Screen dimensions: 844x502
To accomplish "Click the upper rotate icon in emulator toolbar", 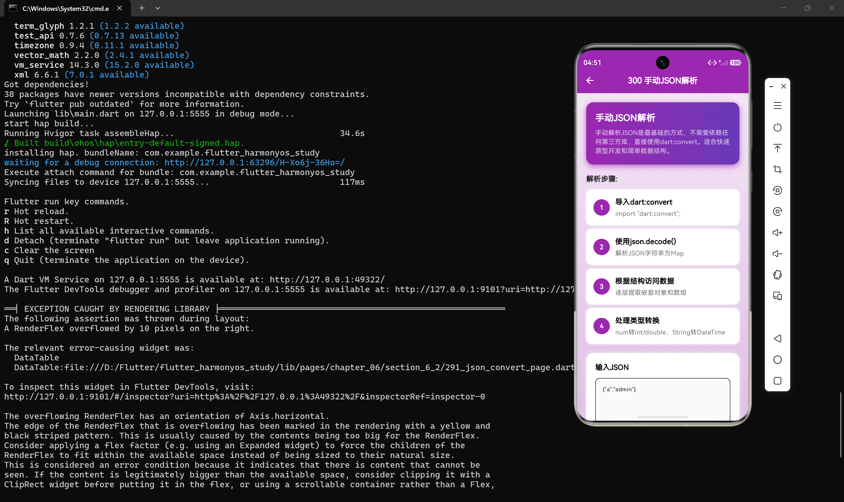I will [x=777, y=190].
